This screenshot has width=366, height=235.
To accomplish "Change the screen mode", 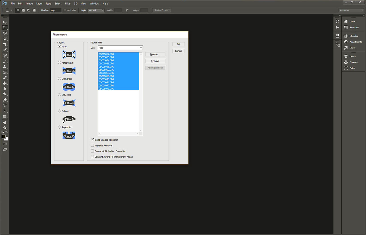I will coord(5,150).
